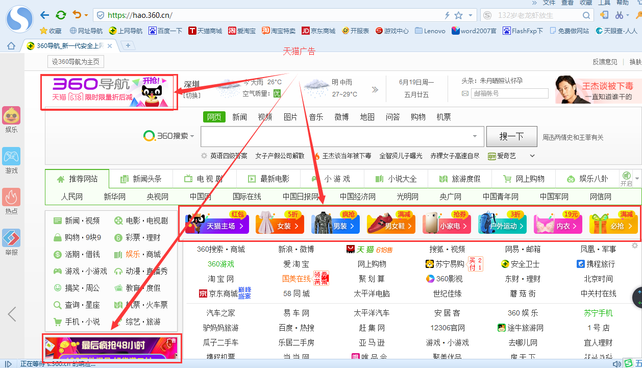Open 百度一下 bookmark
642x368 pixels.
[x=165, y=31]
